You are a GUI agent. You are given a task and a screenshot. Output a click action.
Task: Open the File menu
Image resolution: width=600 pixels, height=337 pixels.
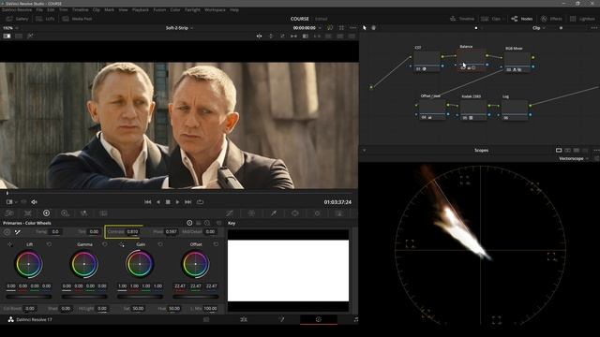tap(39, 9)
